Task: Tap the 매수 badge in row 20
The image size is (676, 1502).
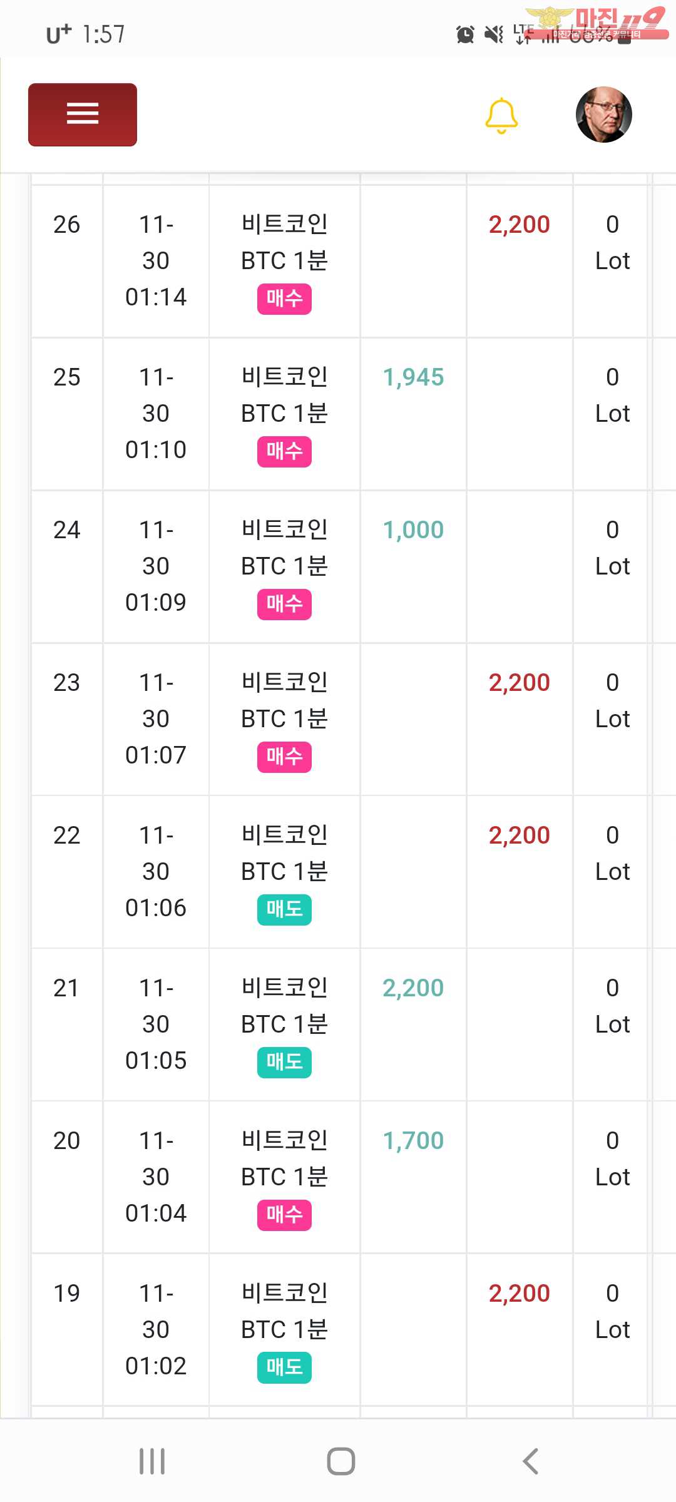Action: 284,1215
